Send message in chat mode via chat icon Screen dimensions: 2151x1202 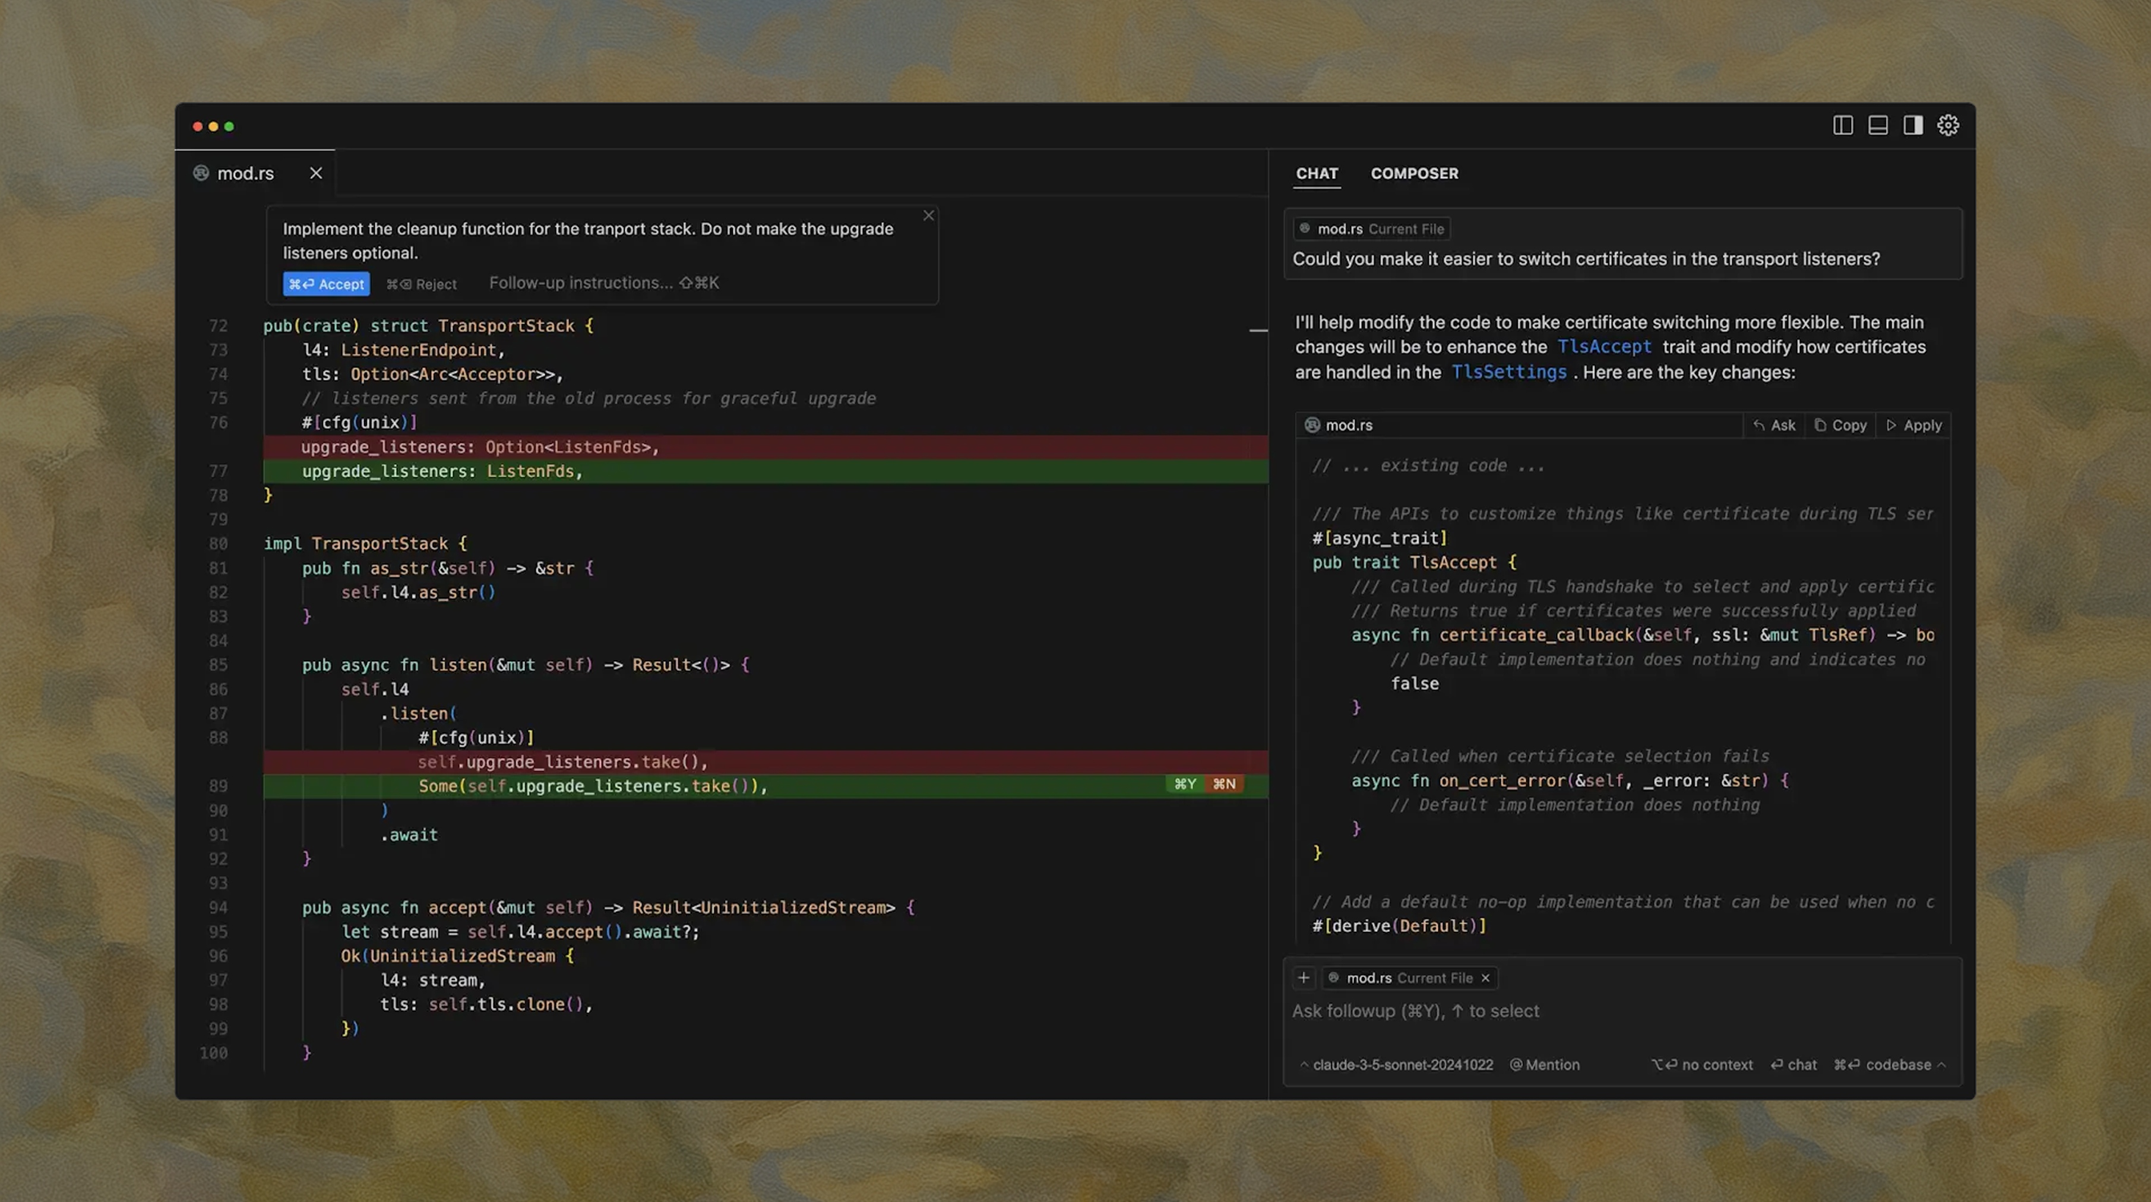coord(1793,1064)
